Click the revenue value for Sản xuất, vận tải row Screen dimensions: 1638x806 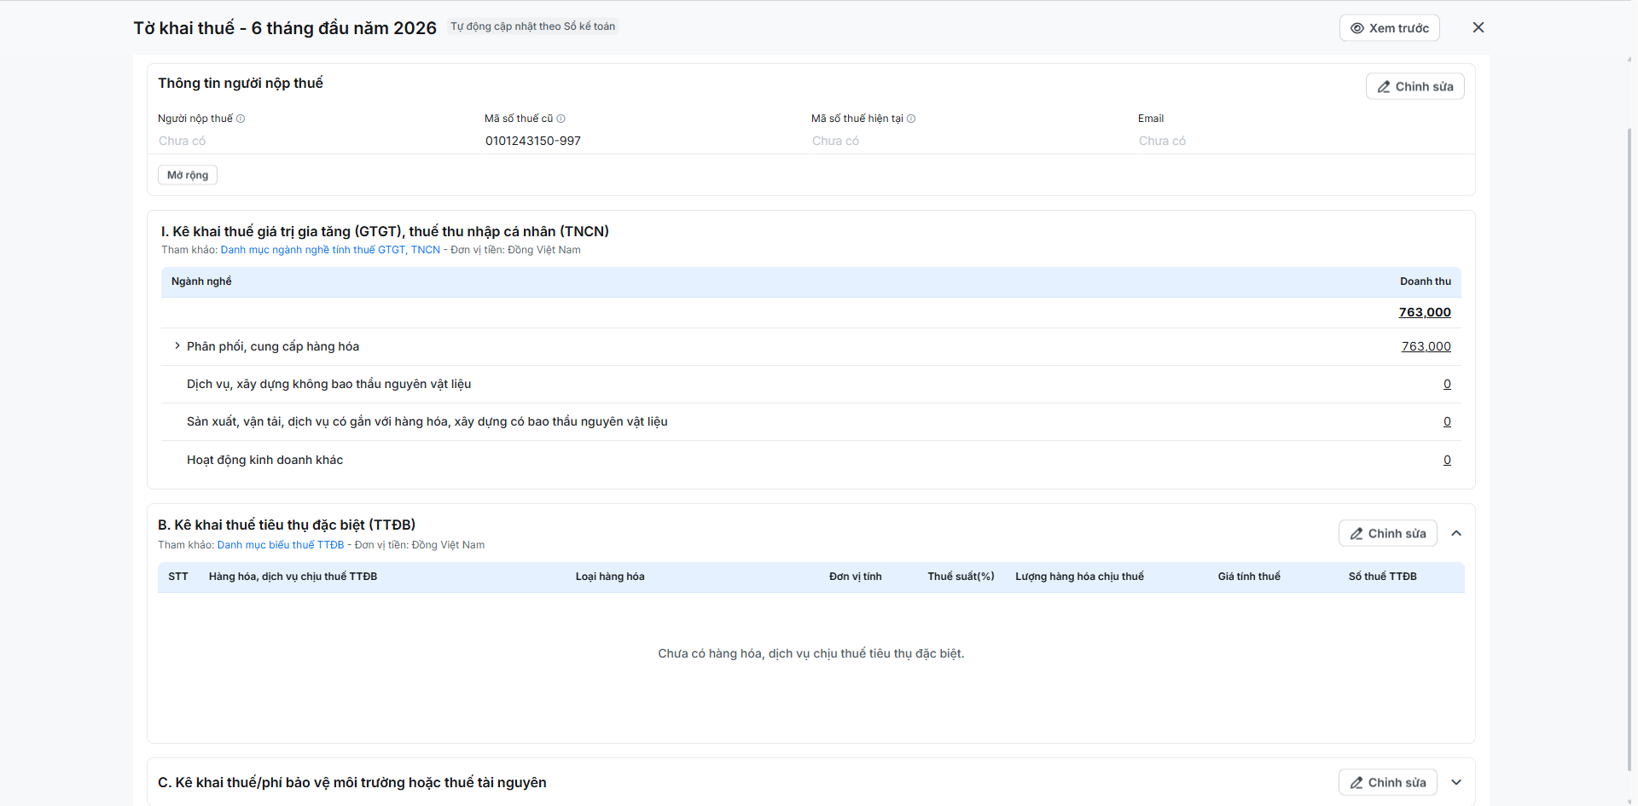(x=1447, y=421)
